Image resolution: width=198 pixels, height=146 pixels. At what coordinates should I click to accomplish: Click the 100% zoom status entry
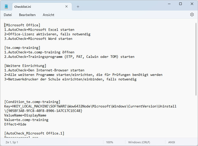click(109, 142)
